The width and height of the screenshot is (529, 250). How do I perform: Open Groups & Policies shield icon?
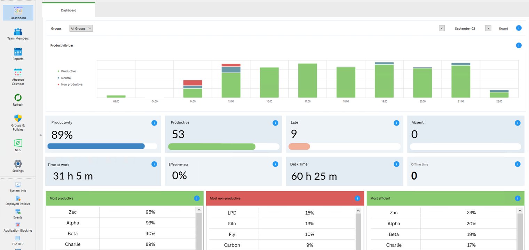pos(18,119)
